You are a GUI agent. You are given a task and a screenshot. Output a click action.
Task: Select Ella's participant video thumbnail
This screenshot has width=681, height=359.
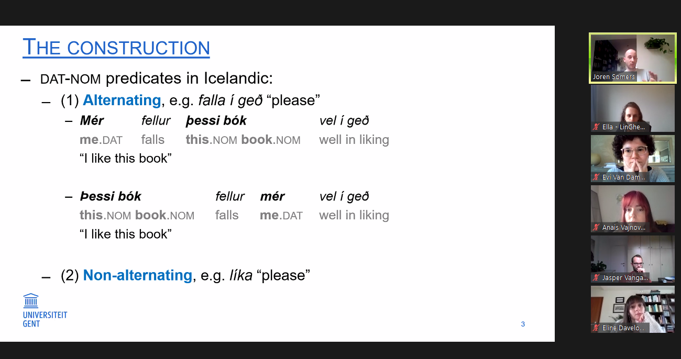[x=633, y=108]
